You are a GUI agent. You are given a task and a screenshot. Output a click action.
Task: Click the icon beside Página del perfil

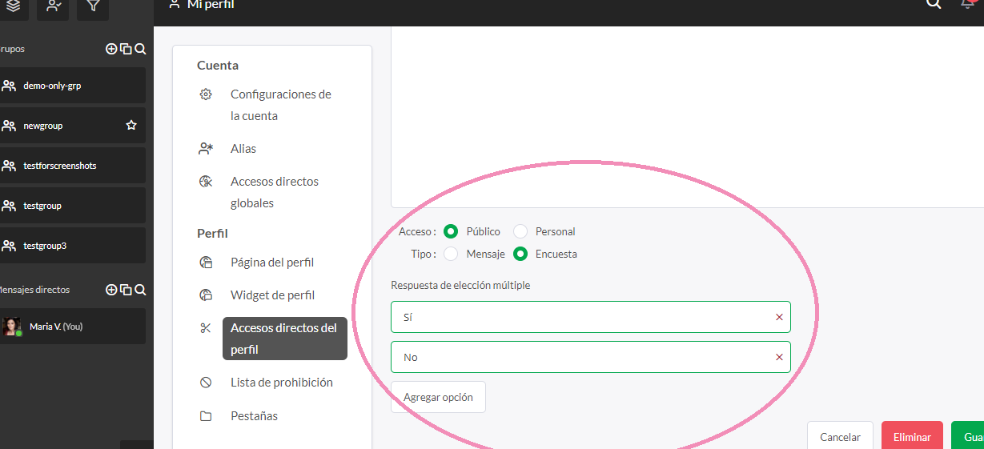pos(206,263)
